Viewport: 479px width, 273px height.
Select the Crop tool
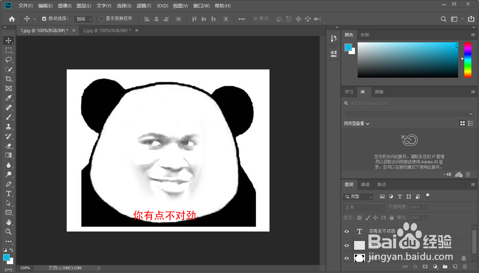[x=9, y=79]
